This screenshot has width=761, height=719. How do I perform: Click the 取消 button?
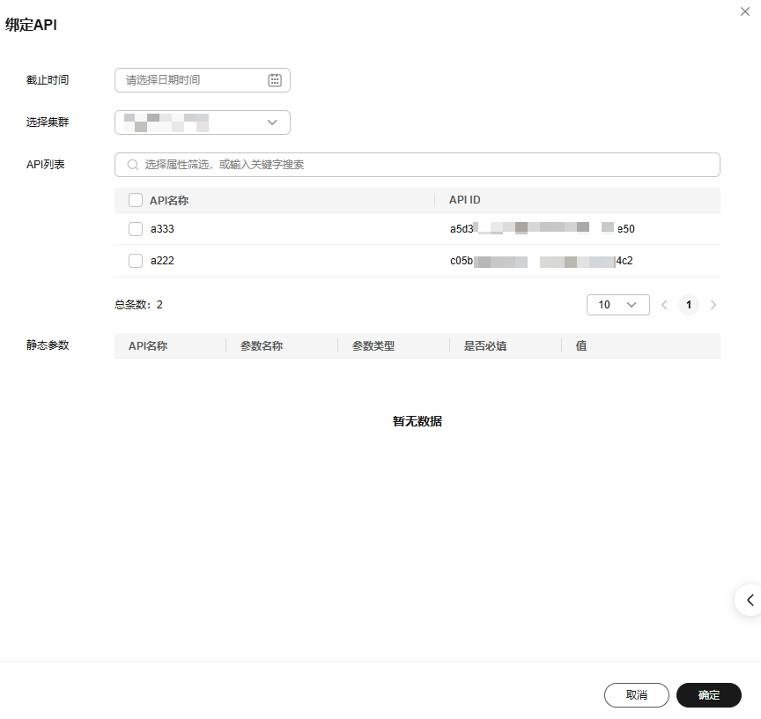tap(636, 694)
